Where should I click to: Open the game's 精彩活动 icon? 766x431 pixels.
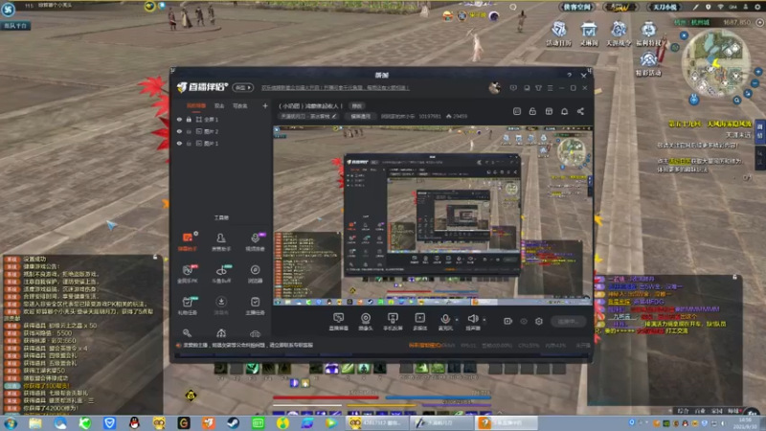(648, 64)
